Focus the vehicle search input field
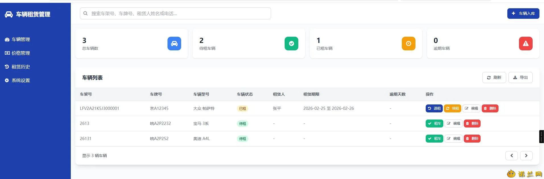The width and height of the screenshot is (544, 179). 175,13
